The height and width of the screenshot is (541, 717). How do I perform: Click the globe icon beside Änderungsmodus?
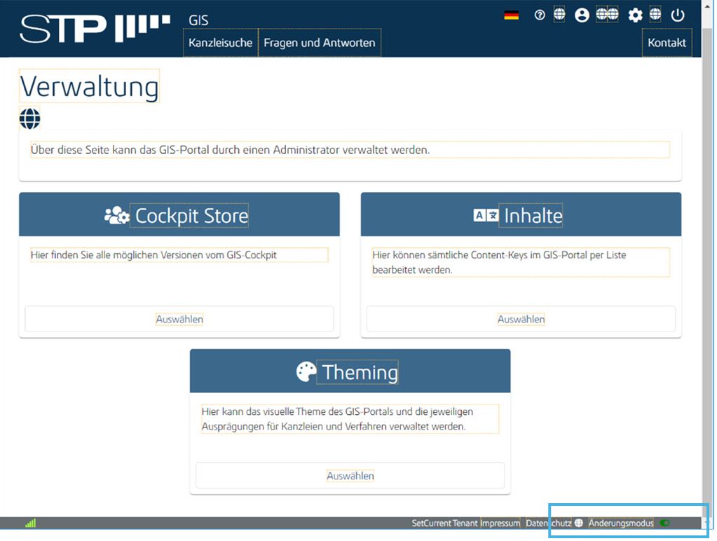click(579, 523)
